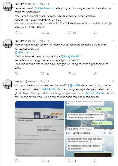Open jue joy's avatar on first tweet
Screen dimensions: 118x166
[8, 6]
